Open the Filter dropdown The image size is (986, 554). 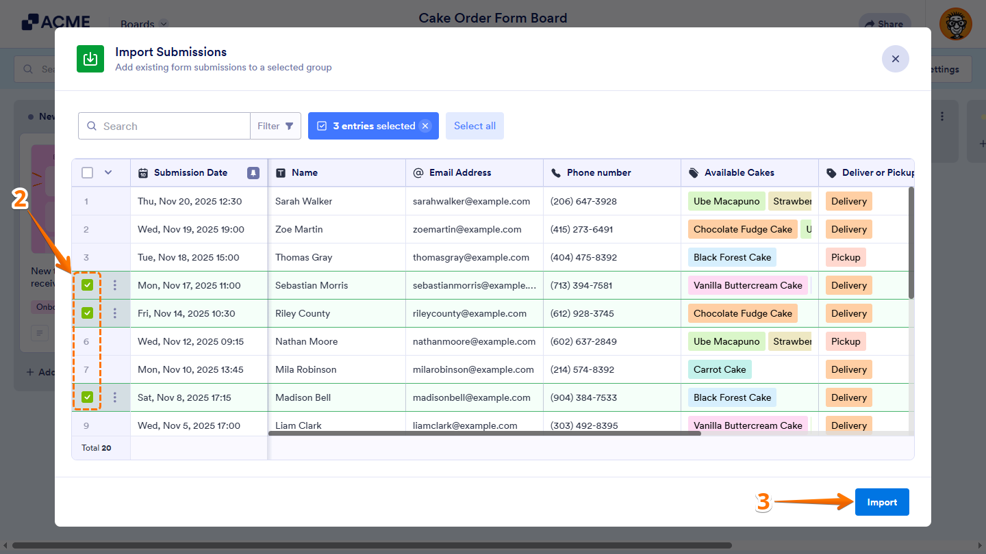point(275,126)
